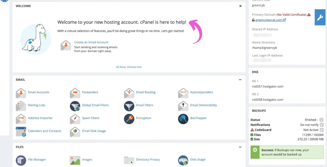Screen dimensions: 327x167
Task: Open the Address Importer link
Action: pyautogui.click(x=40, y=118)
